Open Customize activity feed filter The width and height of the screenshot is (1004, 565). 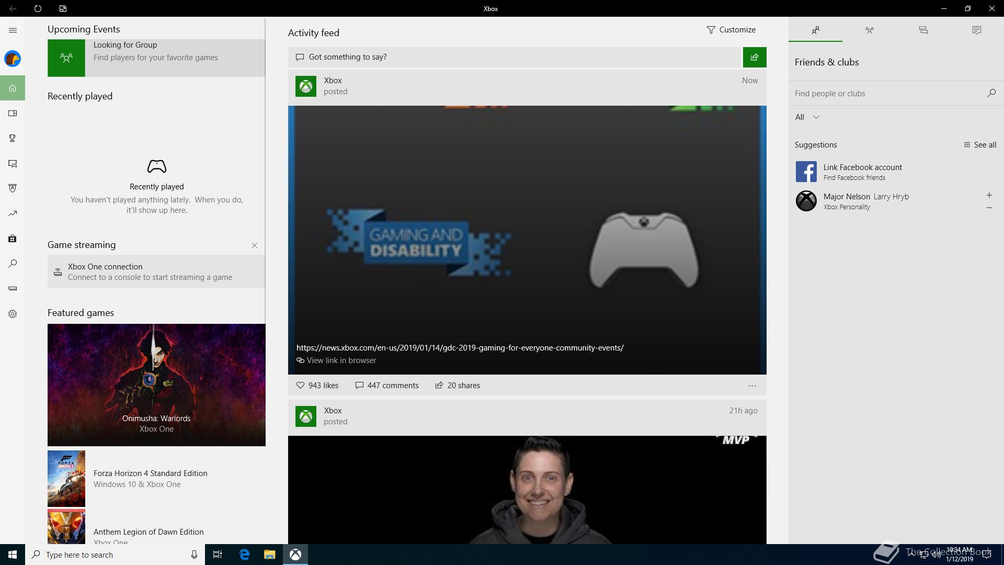(731, 30)
